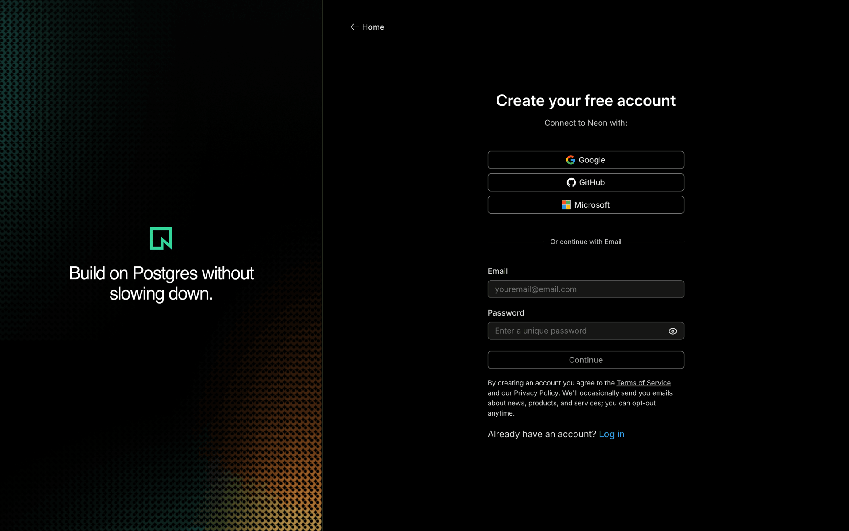Click the 'Or continue with Email' text
Image resolution: width=849 pixels, height=531 pixels.
(585, 242)
